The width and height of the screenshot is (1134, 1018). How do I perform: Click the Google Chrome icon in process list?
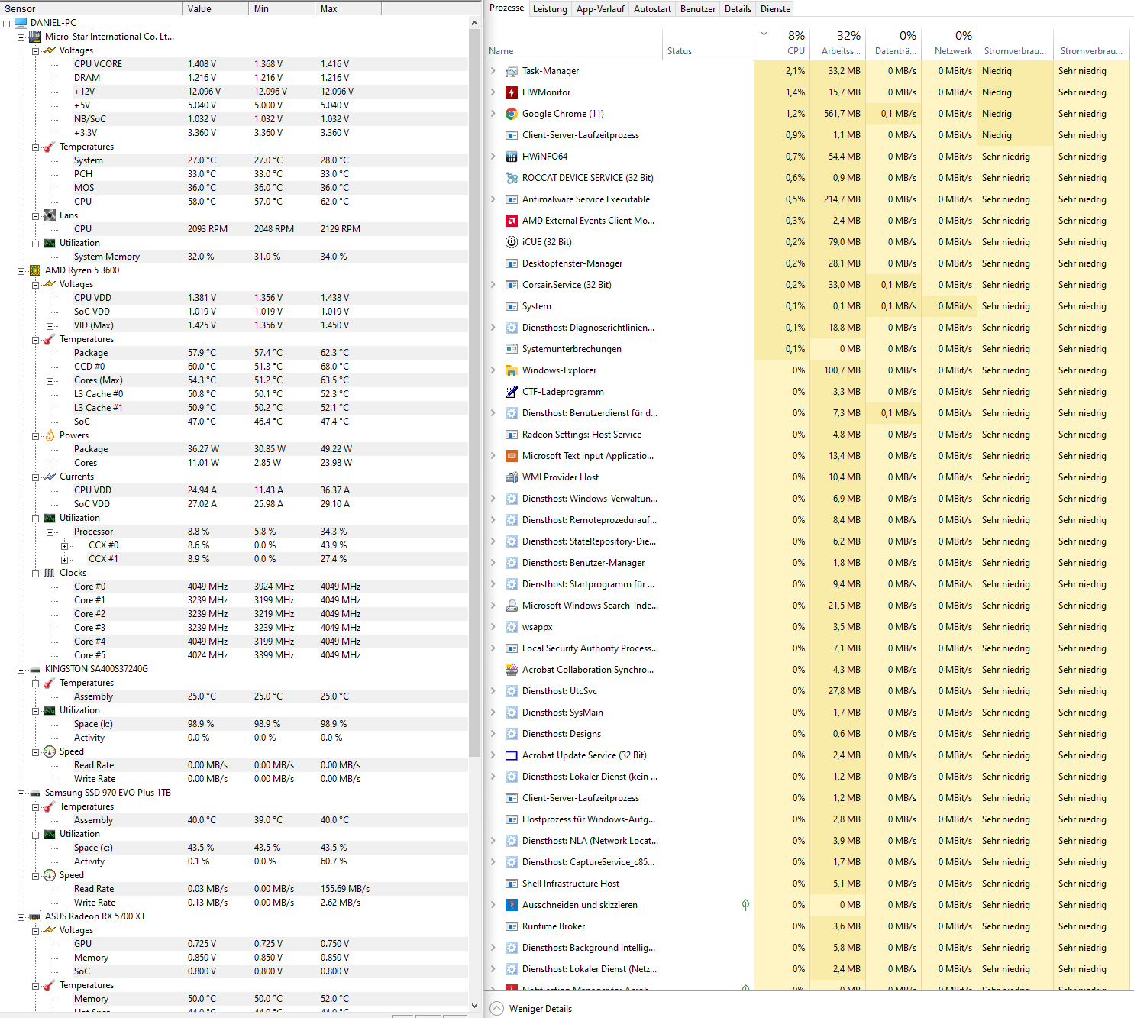[x=512, y=114]
